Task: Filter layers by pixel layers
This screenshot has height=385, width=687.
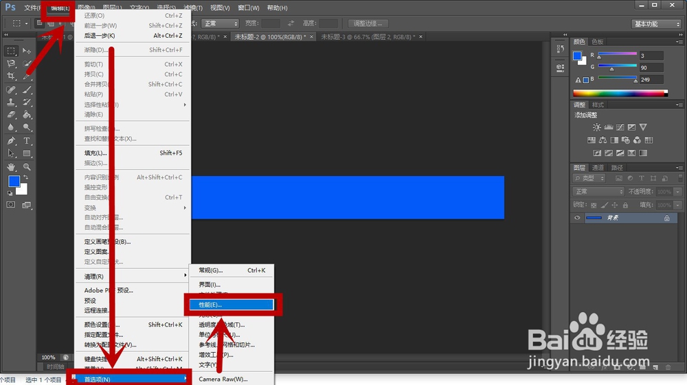Action: tap(619, 179)
